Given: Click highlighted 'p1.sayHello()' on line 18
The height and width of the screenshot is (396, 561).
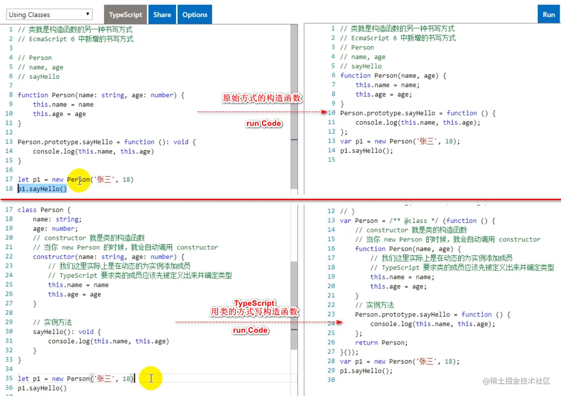Looking at the screenshot, I should [42, 189].
